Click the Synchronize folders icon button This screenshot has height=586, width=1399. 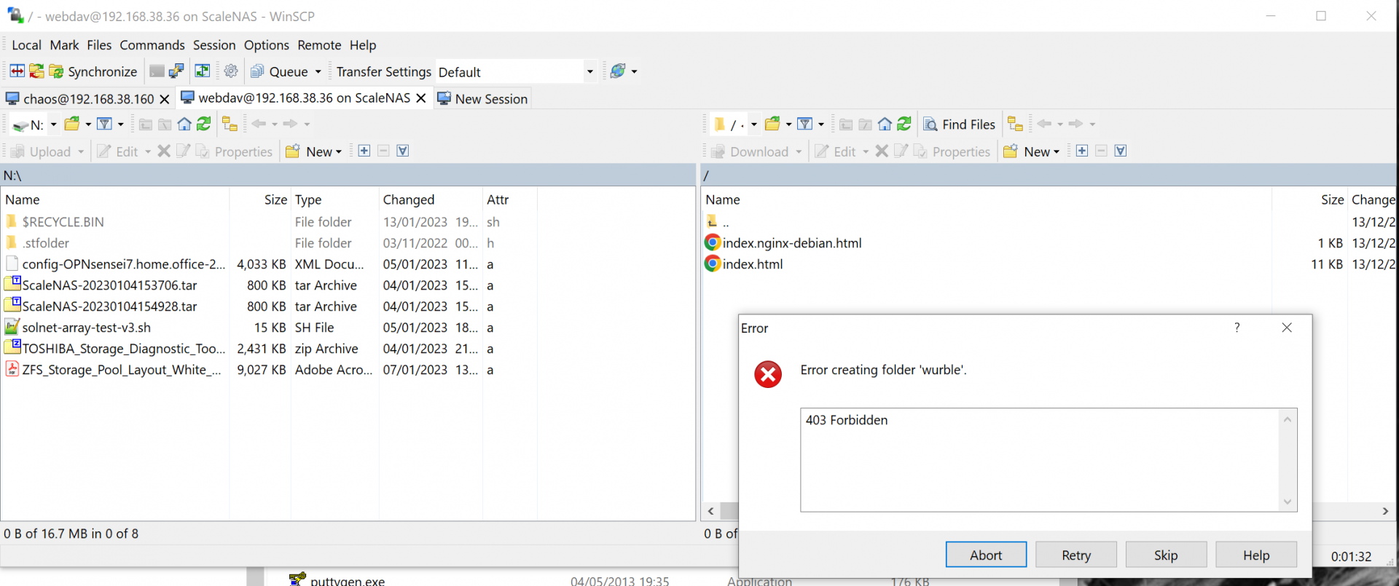click(x=36, y=71)
